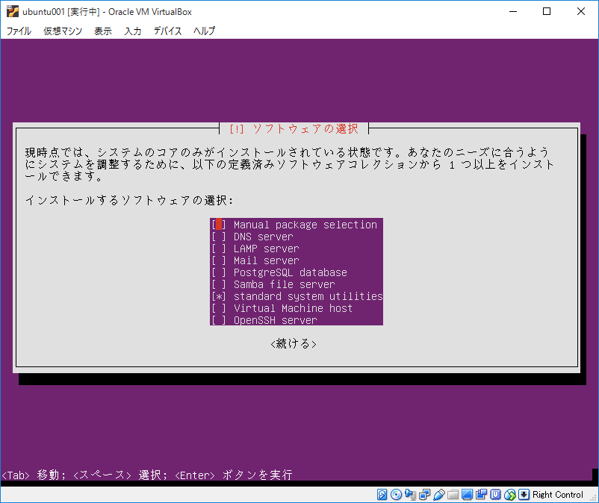Click the Manual package selection label text

tap(305, 225)
